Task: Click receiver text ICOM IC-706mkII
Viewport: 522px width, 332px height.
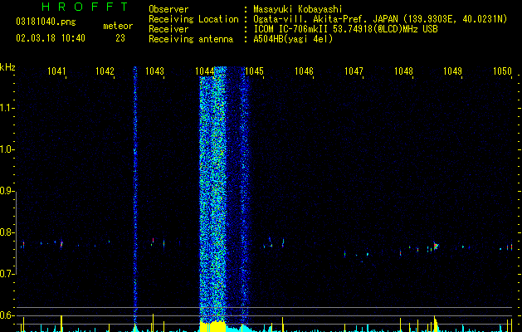Action: coord(292,29)
